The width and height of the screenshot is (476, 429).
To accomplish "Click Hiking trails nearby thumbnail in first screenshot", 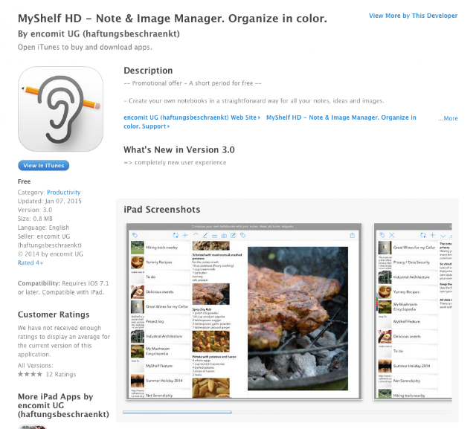I will pyautogui.click(x=137, y=248).
